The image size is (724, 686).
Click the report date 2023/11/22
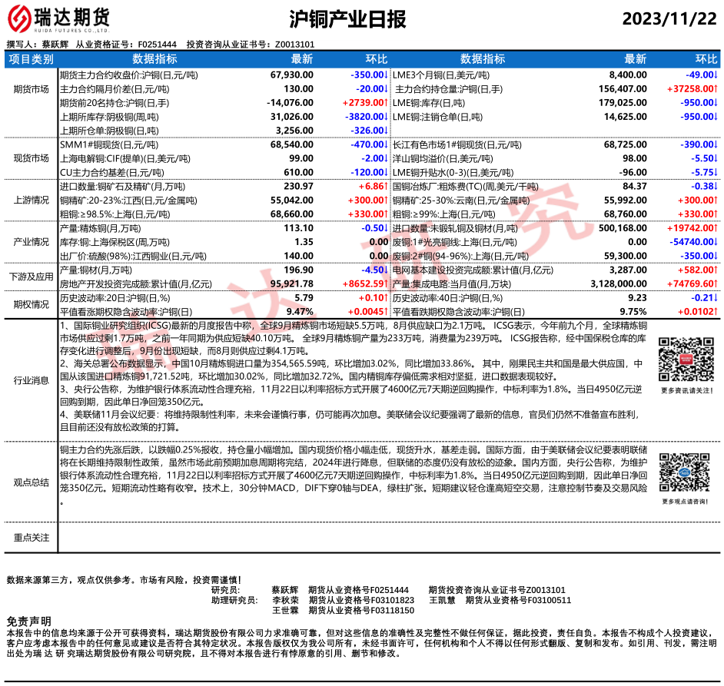669,19
